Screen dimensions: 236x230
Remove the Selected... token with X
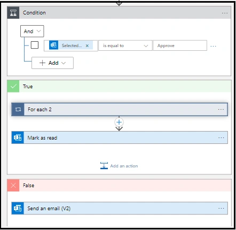coord(87,45)
